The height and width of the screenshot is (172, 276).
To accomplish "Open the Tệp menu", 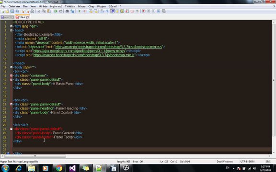I will [3, 6].
